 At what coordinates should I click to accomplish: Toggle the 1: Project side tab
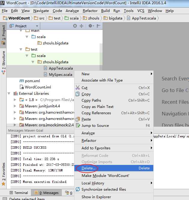[x=3, y=35]
